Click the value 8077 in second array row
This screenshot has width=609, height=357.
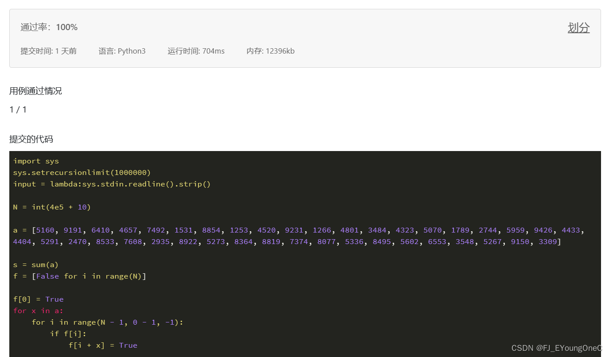pyautogui.click(x=326, y=242)
